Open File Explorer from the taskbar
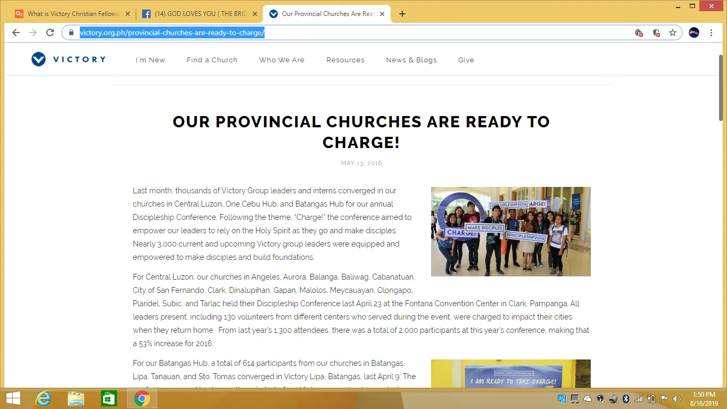Viewport: 727px width, 409px height. [x=76, y=398]
